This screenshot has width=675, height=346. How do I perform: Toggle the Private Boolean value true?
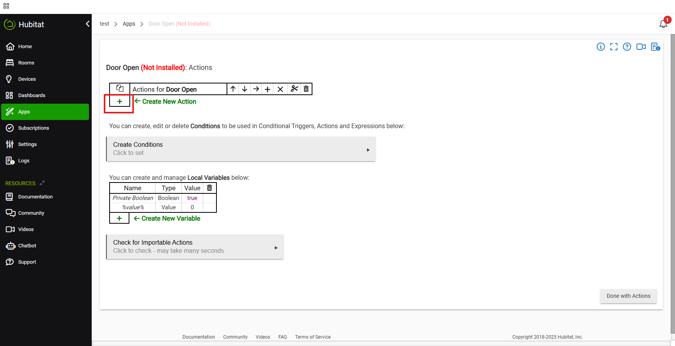(x=192, y=198)
